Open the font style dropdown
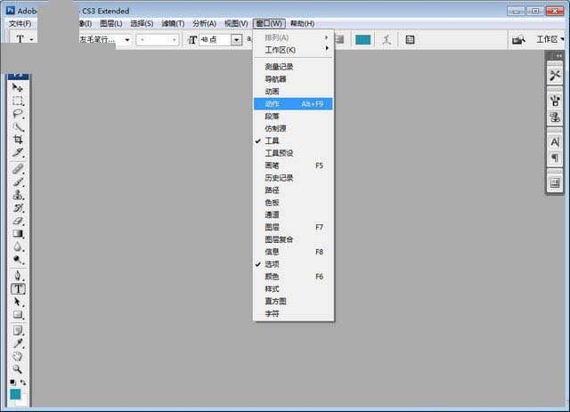The height and width of the screenshot is (412, 570). [175, 40]
